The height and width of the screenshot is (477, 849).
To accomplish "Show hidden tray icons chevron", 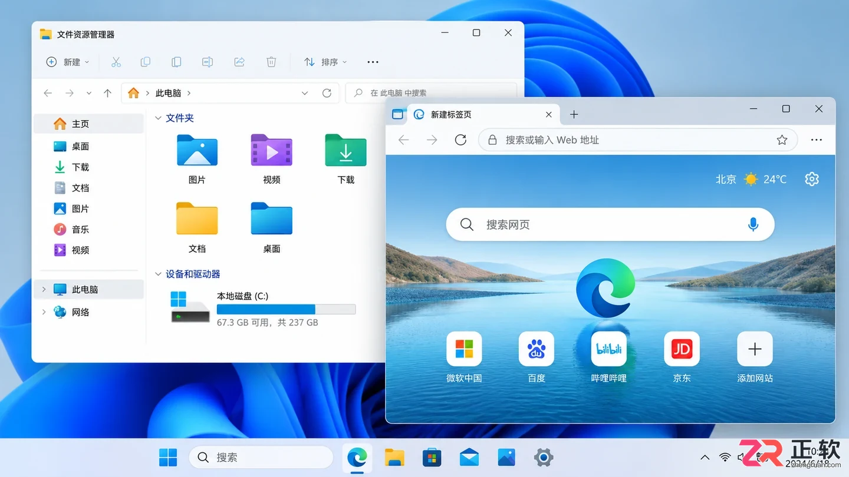I will [705, 458].
